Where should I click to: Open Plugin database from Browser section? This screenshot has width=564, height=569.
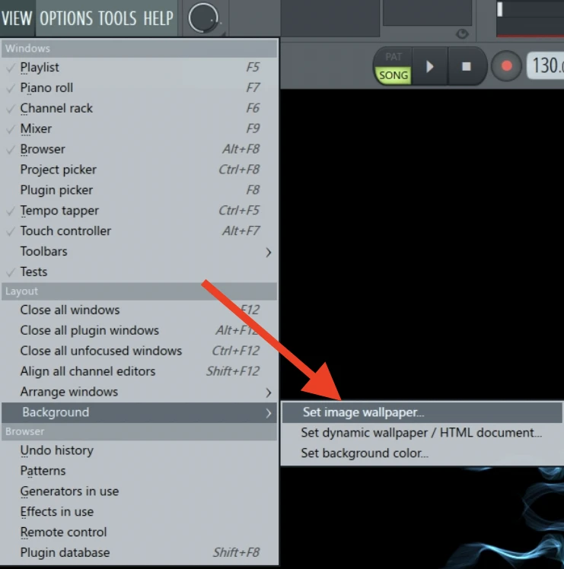65,552
